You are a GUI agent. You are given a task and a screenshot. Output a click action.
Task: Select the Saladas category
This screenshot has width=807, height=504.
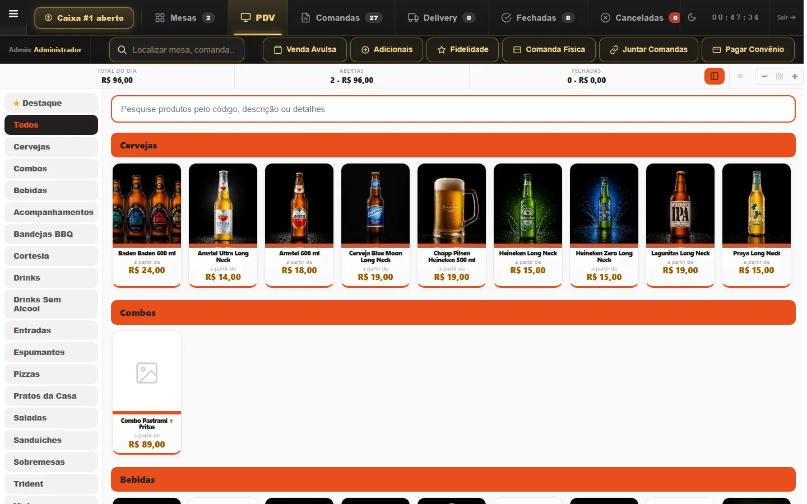[51, 418]
